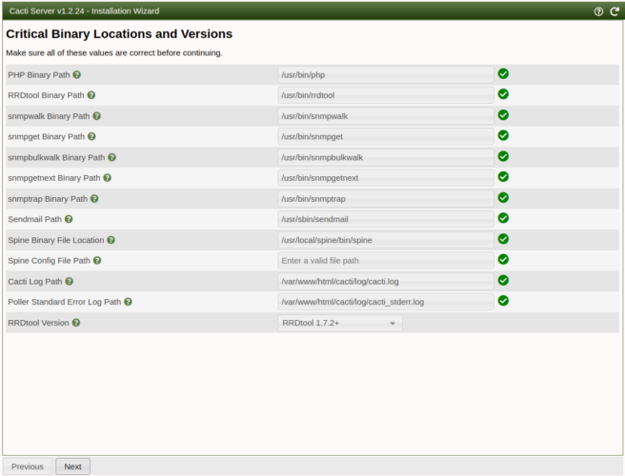Select the RRDtool Version label
This screenshot has height=476, width=625.
[38, 323]
